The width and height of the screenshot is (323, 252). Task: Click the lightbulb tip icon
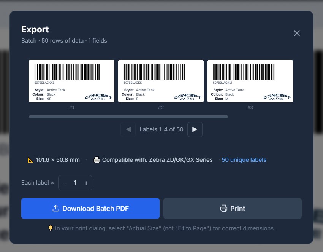(51, 228)
